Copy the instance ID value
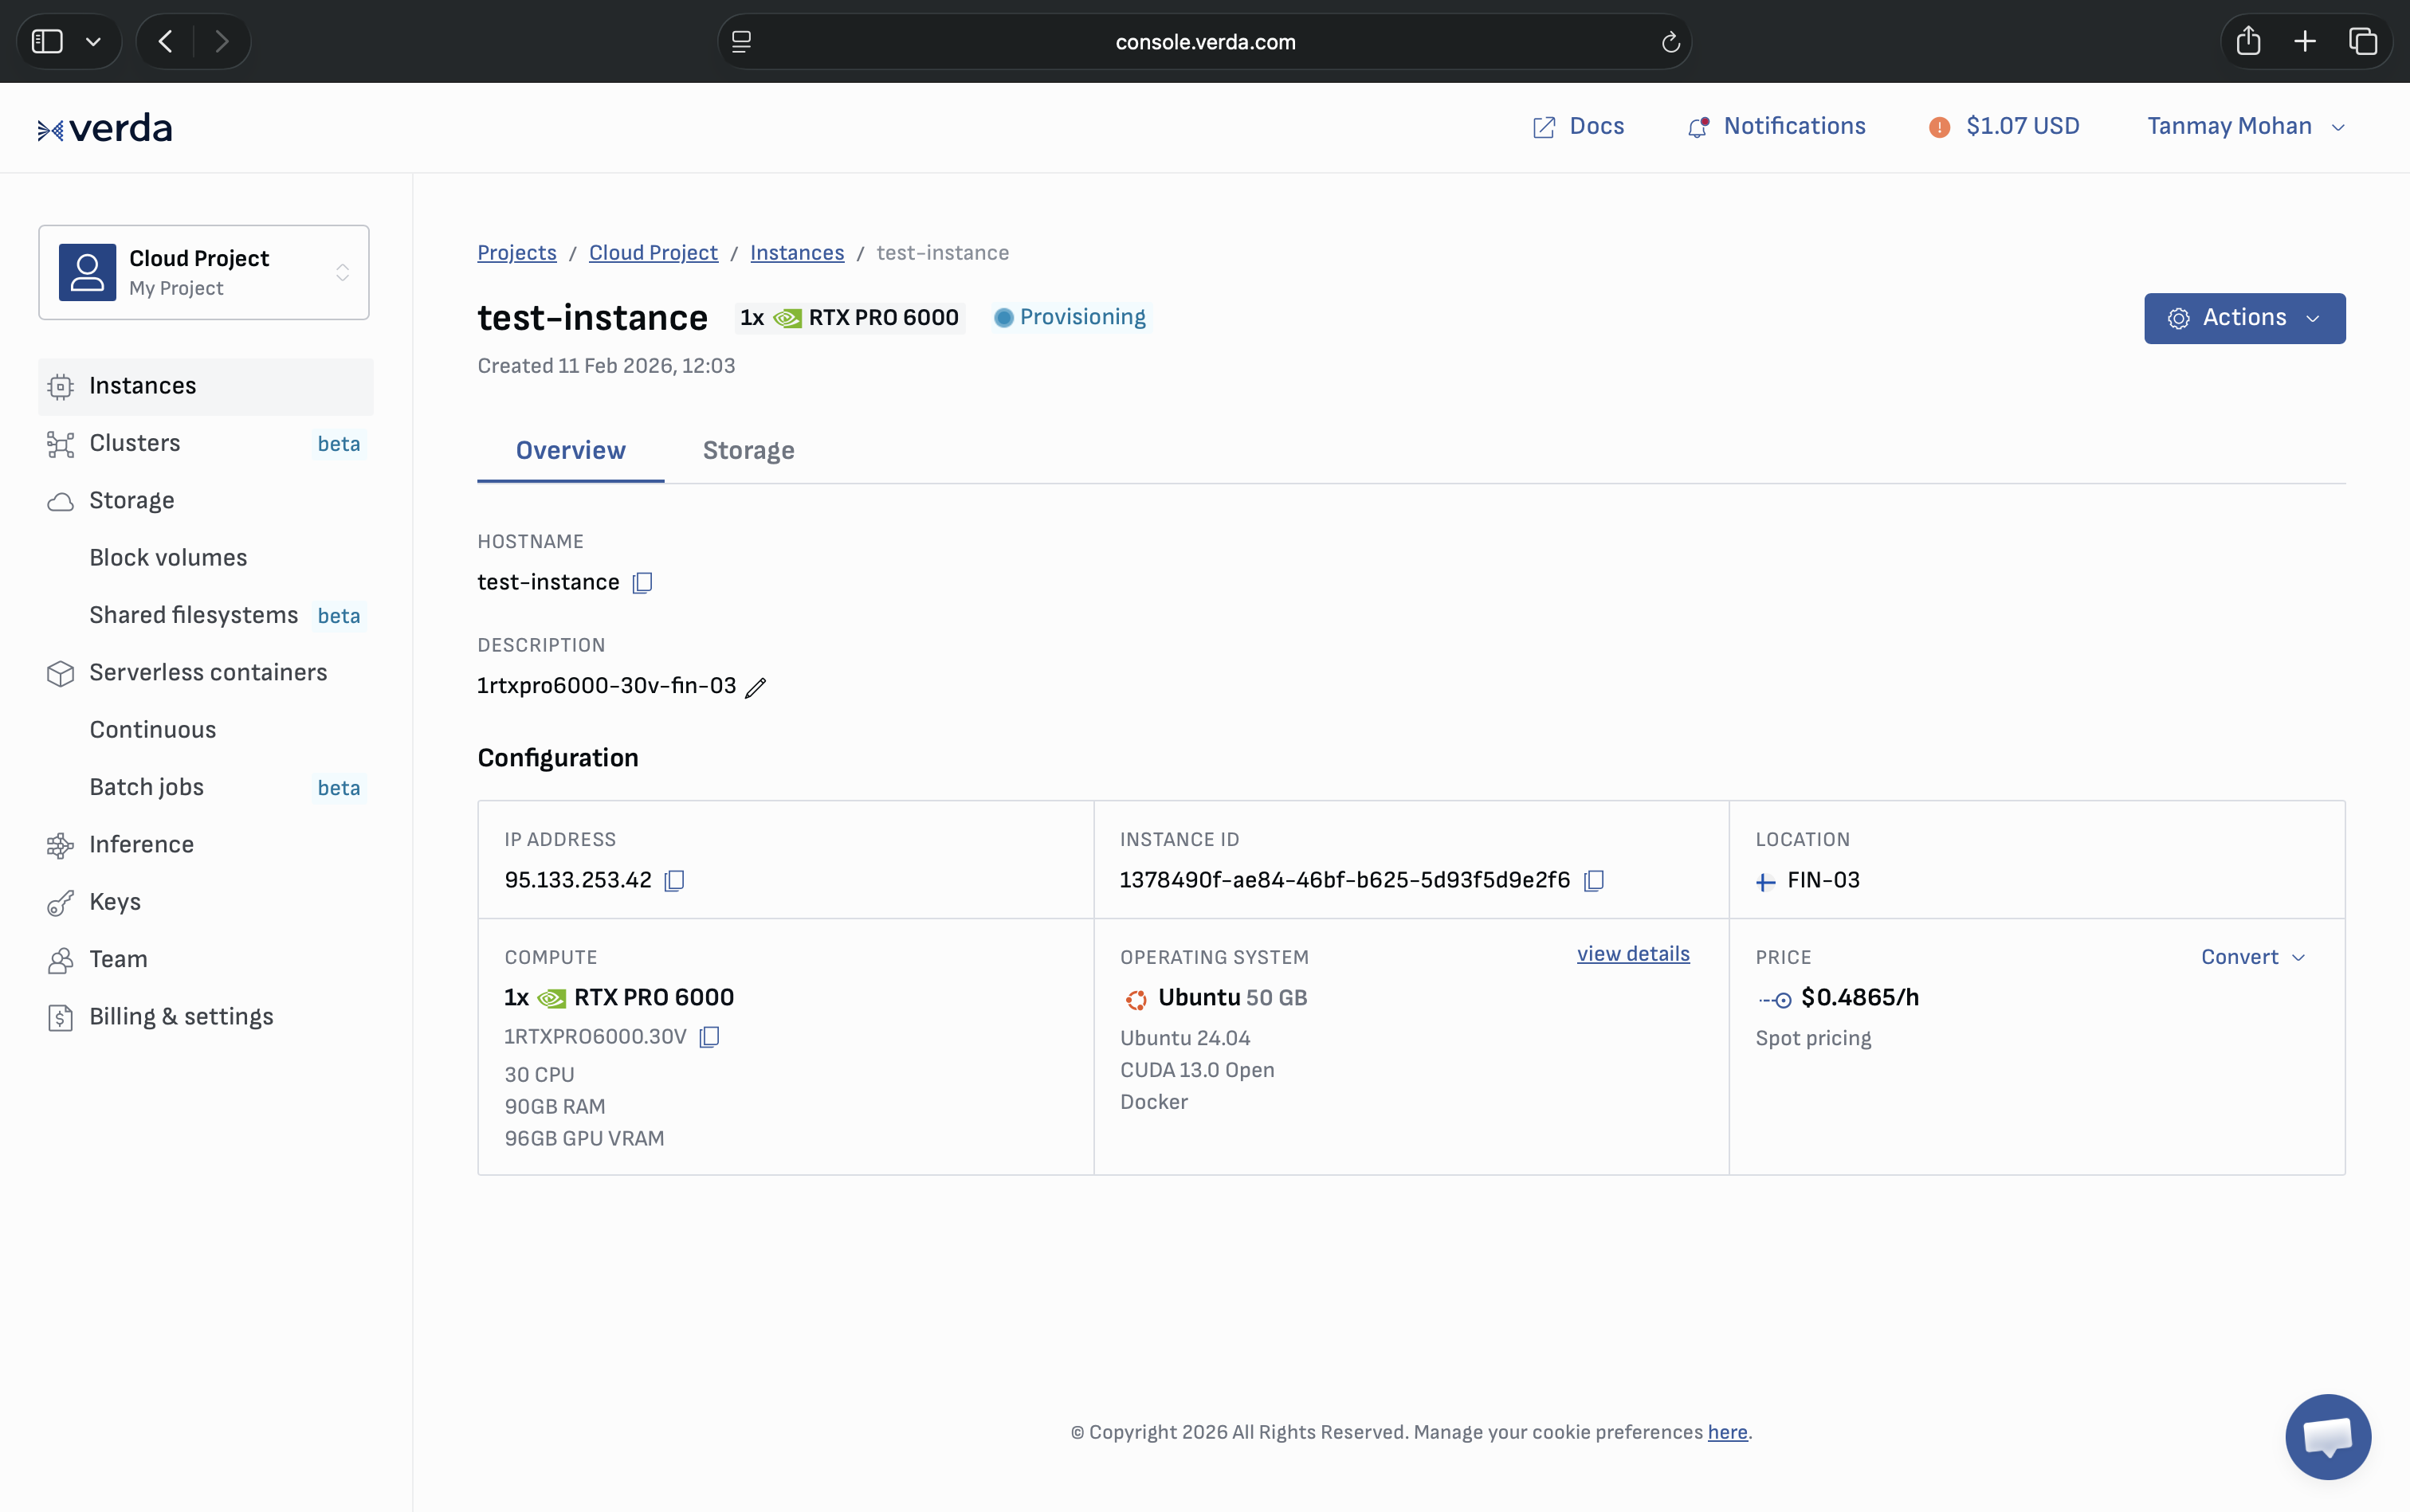The image size is (2410, 1512). pos(1594,880)
